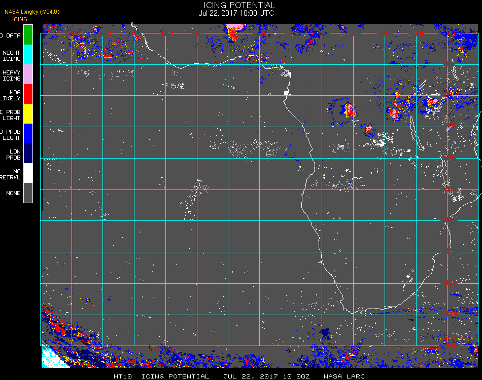
Task: Click the '5S' latitude label
Action: 451,127
